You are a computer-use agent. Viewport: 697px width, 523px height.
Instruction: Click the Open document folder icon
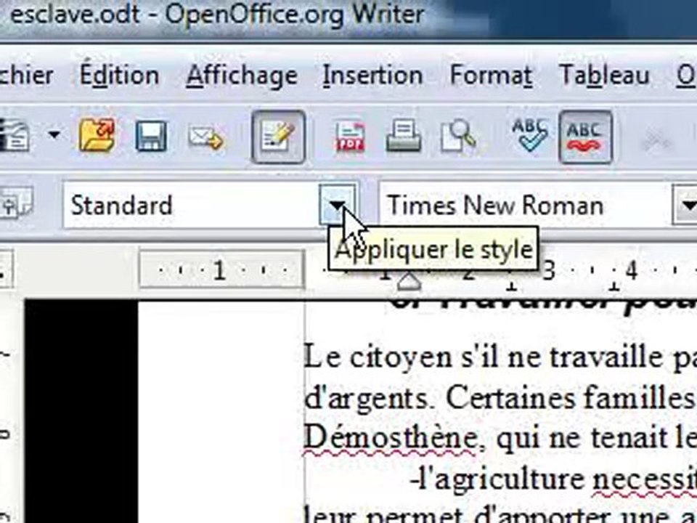click(x=97, y=135)
